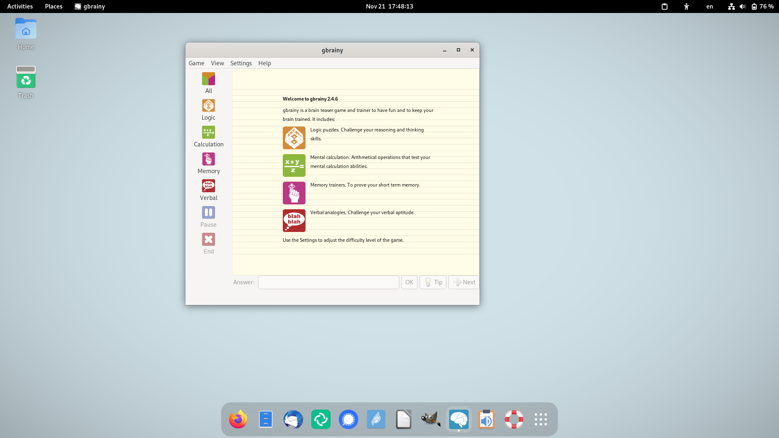Open the View menu
This screenshot has width=779, height=438.
coord(217,63)
